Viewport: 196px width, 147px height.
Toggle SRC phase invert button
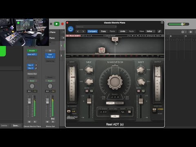91,91
